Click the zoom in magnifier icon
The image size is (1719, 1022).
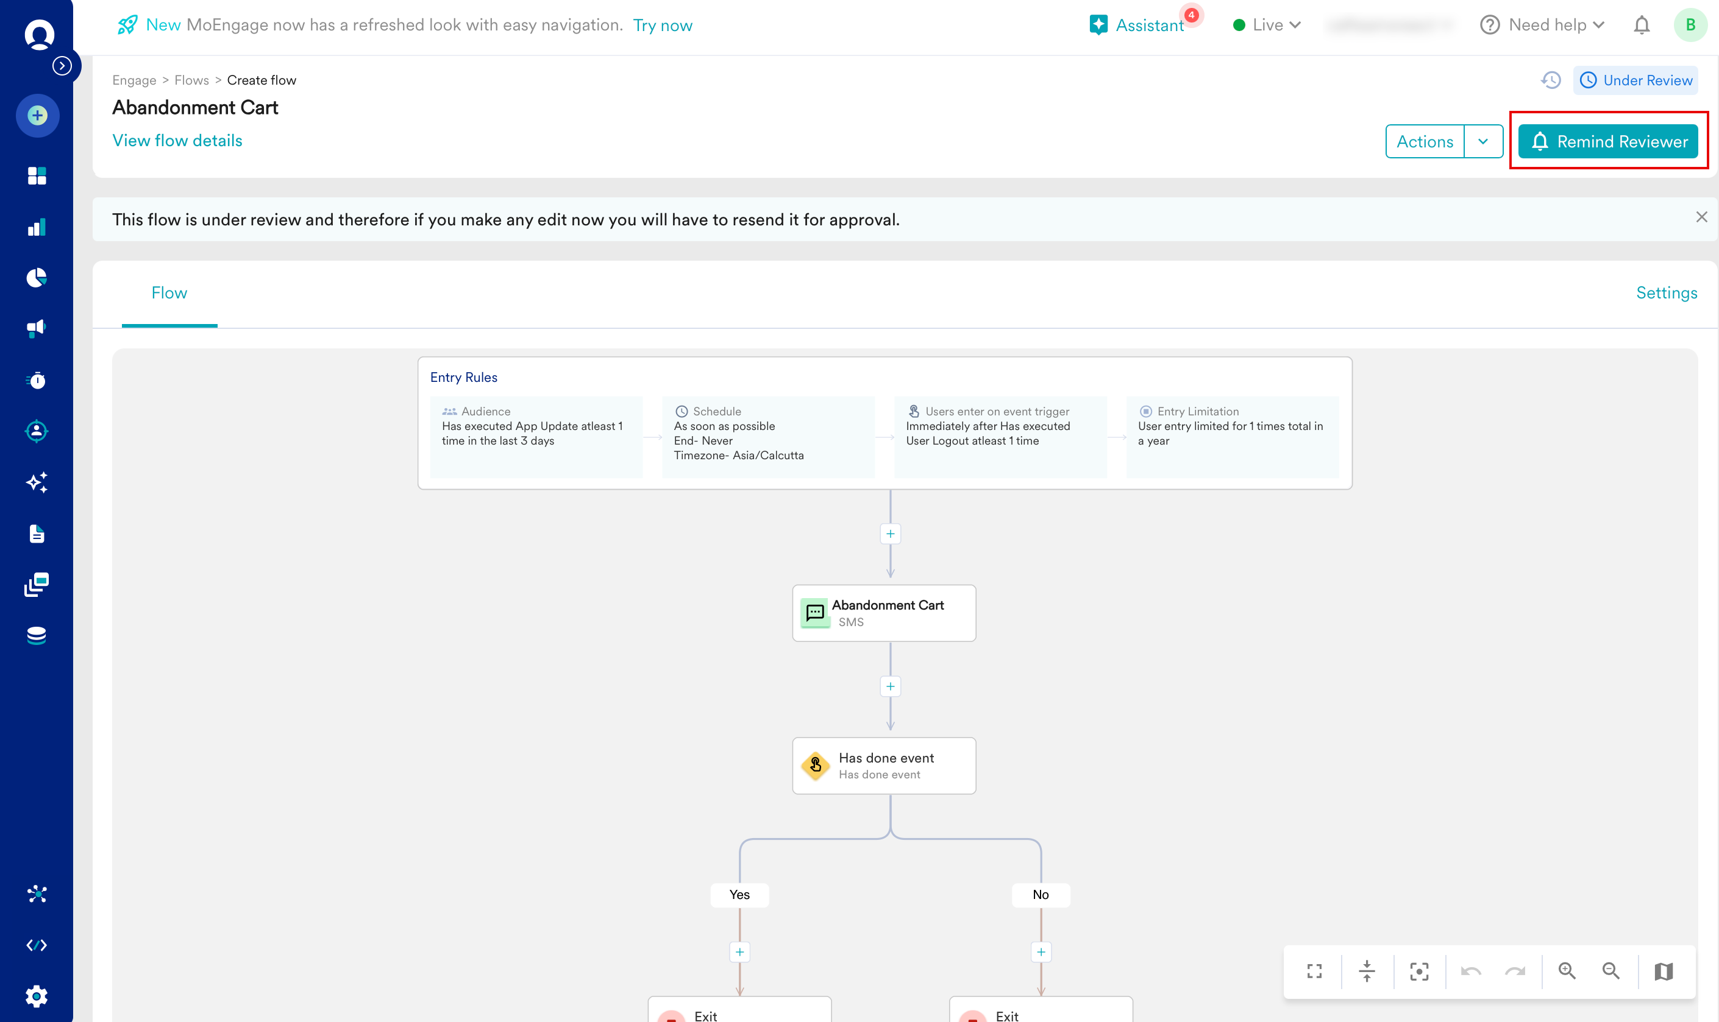[1567, 971]
